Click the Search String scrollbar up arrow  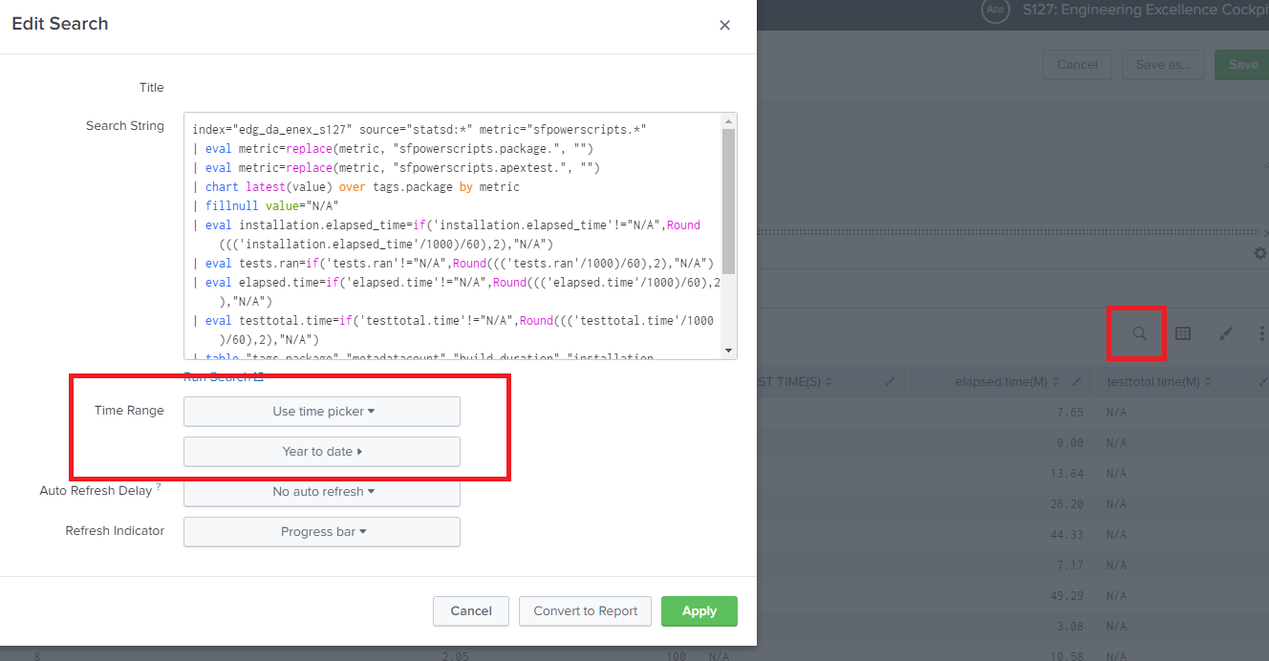(x=729, y=121)
